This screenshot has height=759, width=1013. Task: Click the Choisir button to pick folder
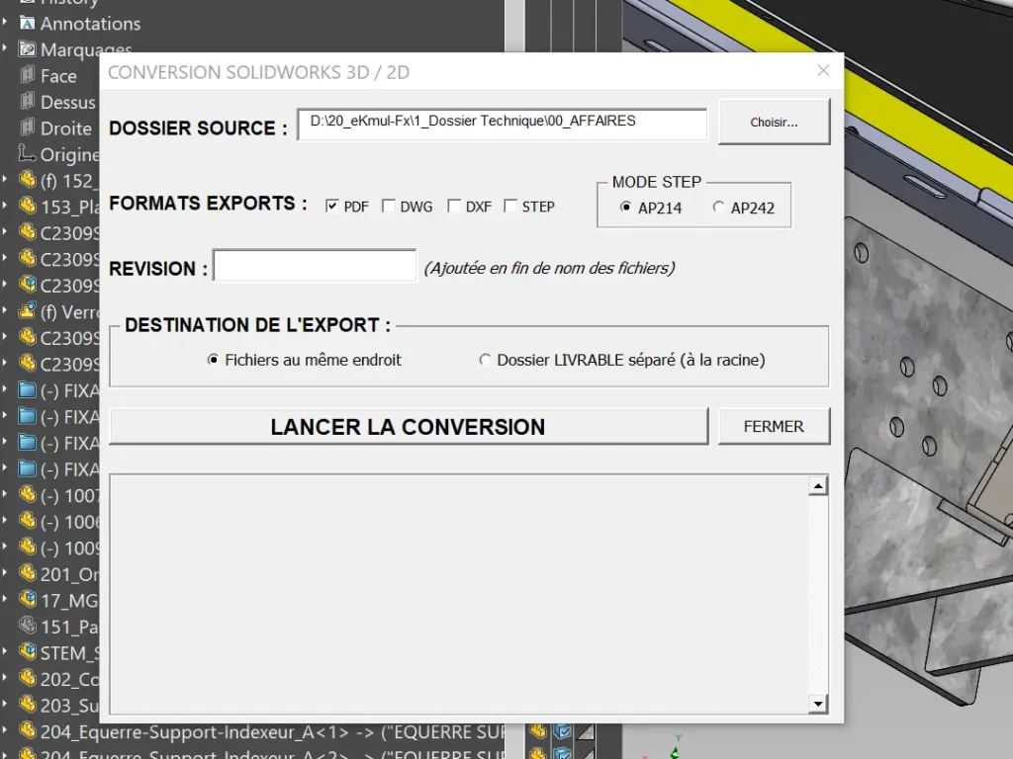click(774, 121)
